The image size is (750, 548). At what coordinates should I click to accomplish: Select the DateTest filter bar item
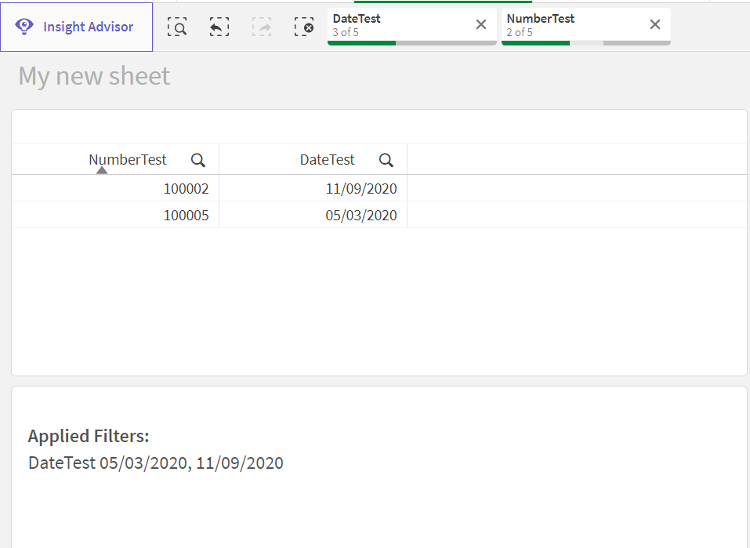pyautogui.click(x=392, y=24)
